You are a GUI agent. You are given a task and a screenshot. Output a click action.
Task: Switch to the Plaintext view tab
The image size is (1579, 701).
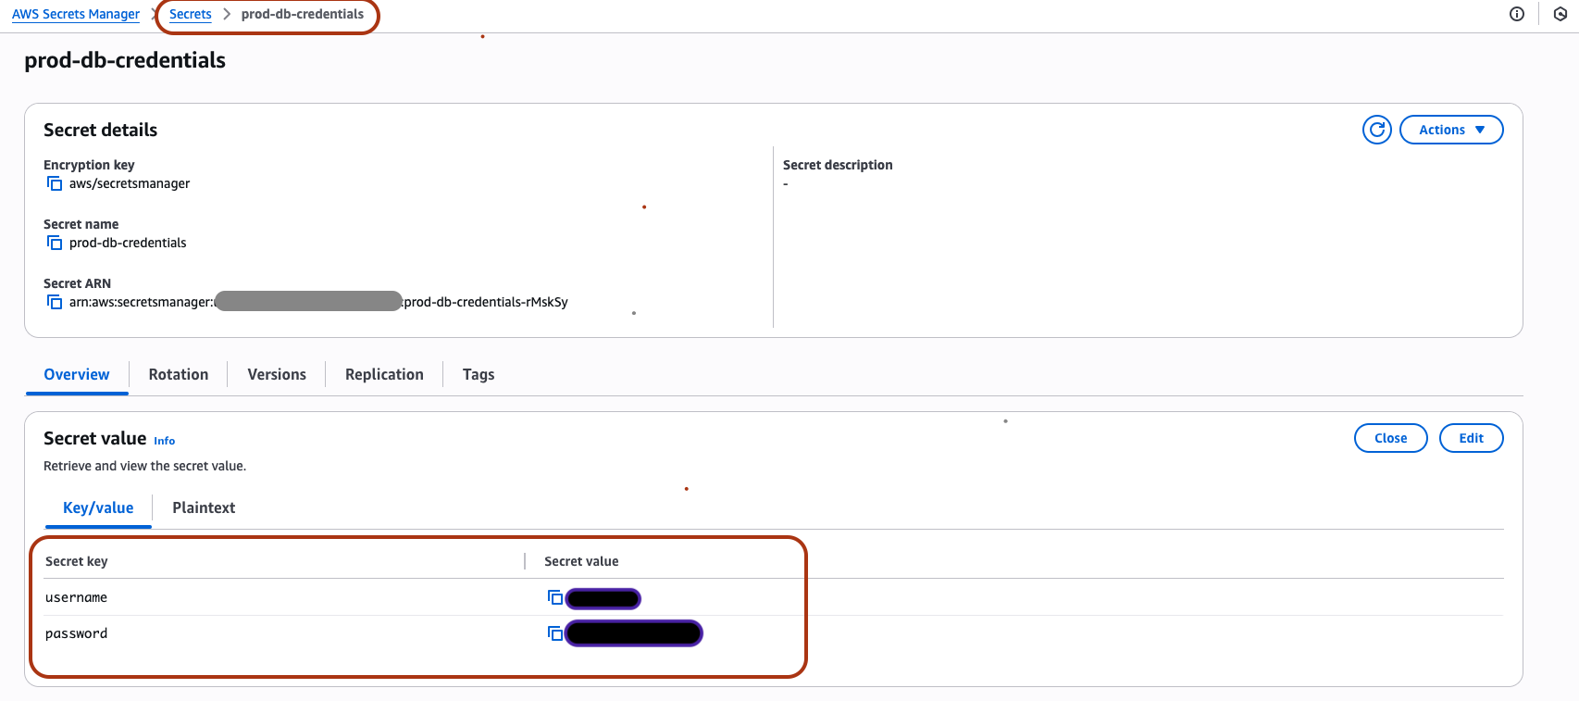pyautogui.click(x=204, y=507)
